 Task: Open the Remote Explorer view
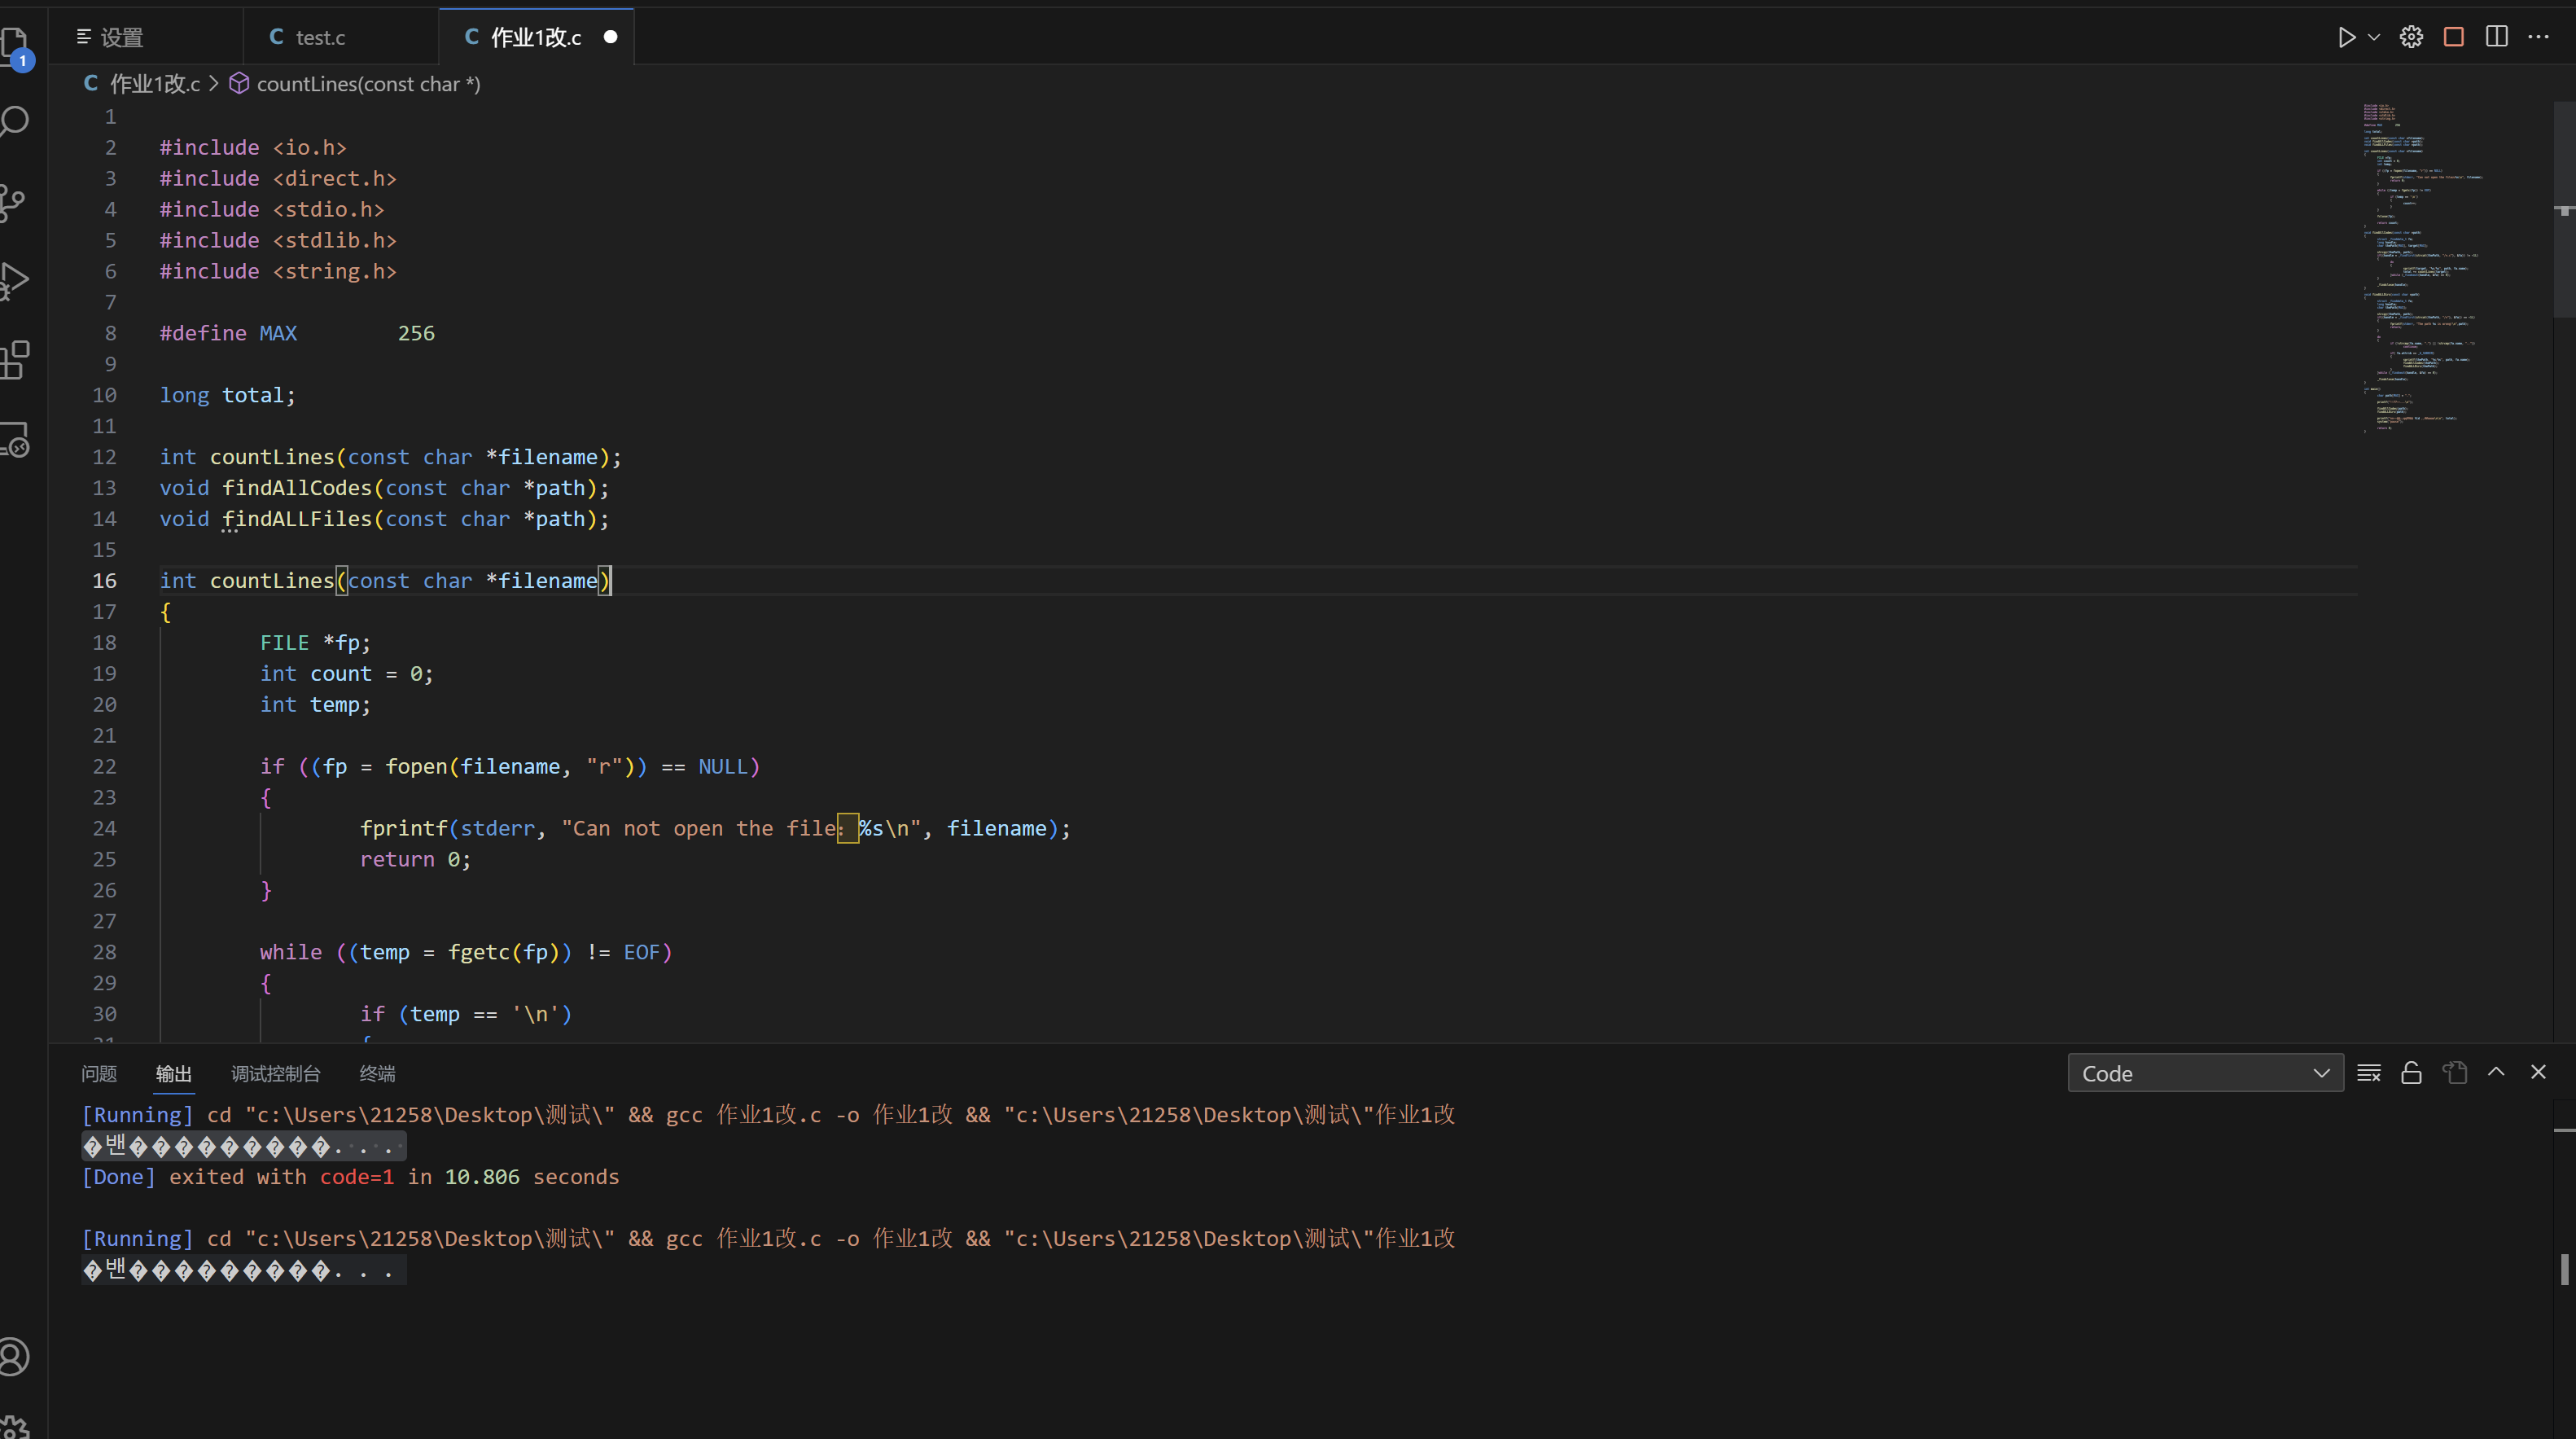pyautogui.click(x=14, y=439)
